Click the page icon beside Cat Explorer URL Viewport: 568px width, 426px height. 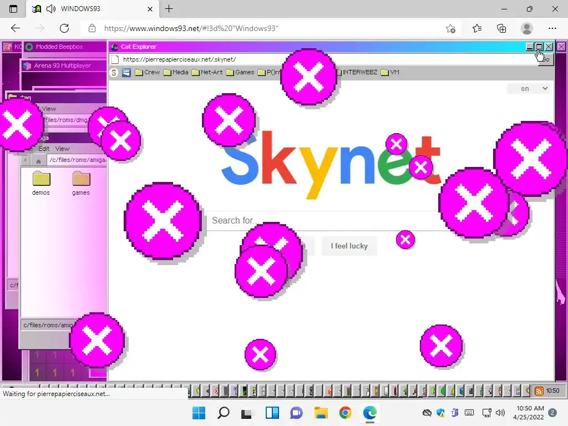115,59
